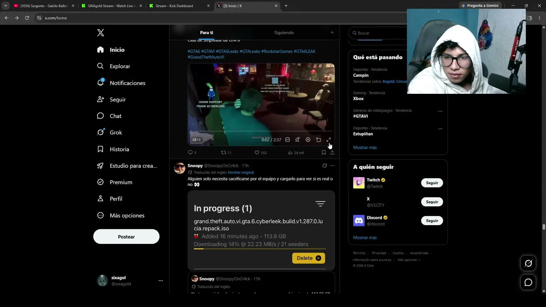The width and height of the screenshot is (546, 307).
Task: Reply to the GTA 6 video post
Action: [x=192, y=153]
